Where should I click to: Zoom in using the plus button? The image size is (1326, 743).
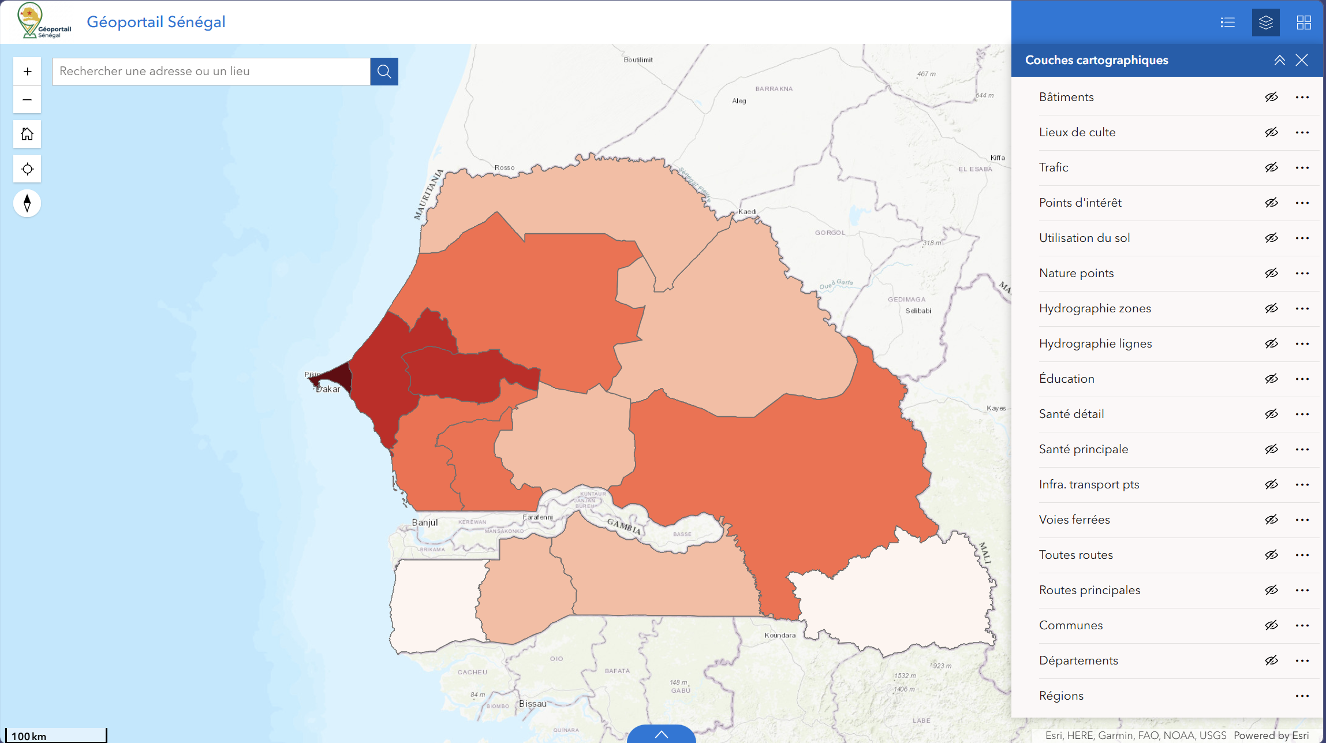click(27, 70)
